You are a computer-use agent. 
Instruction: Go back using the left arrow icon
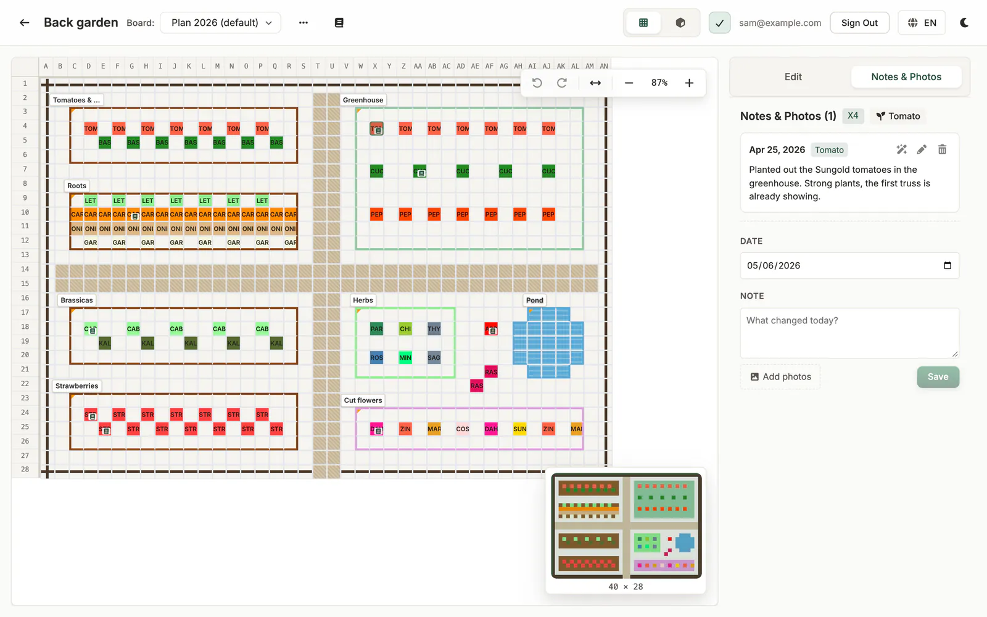(24, 23)
